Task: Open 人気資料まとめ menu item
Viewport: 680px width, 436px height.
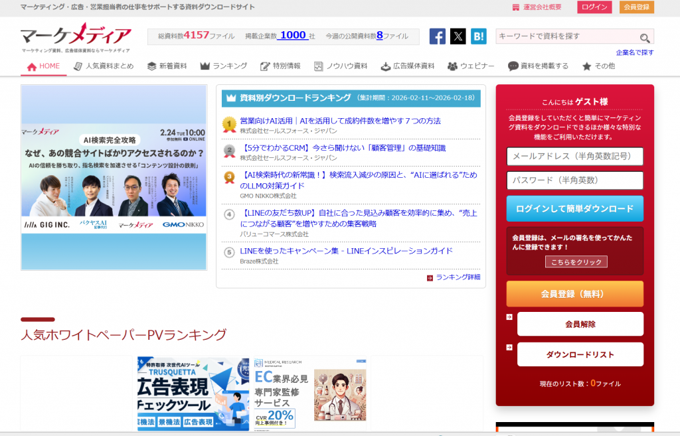Action: pos(104,66)
